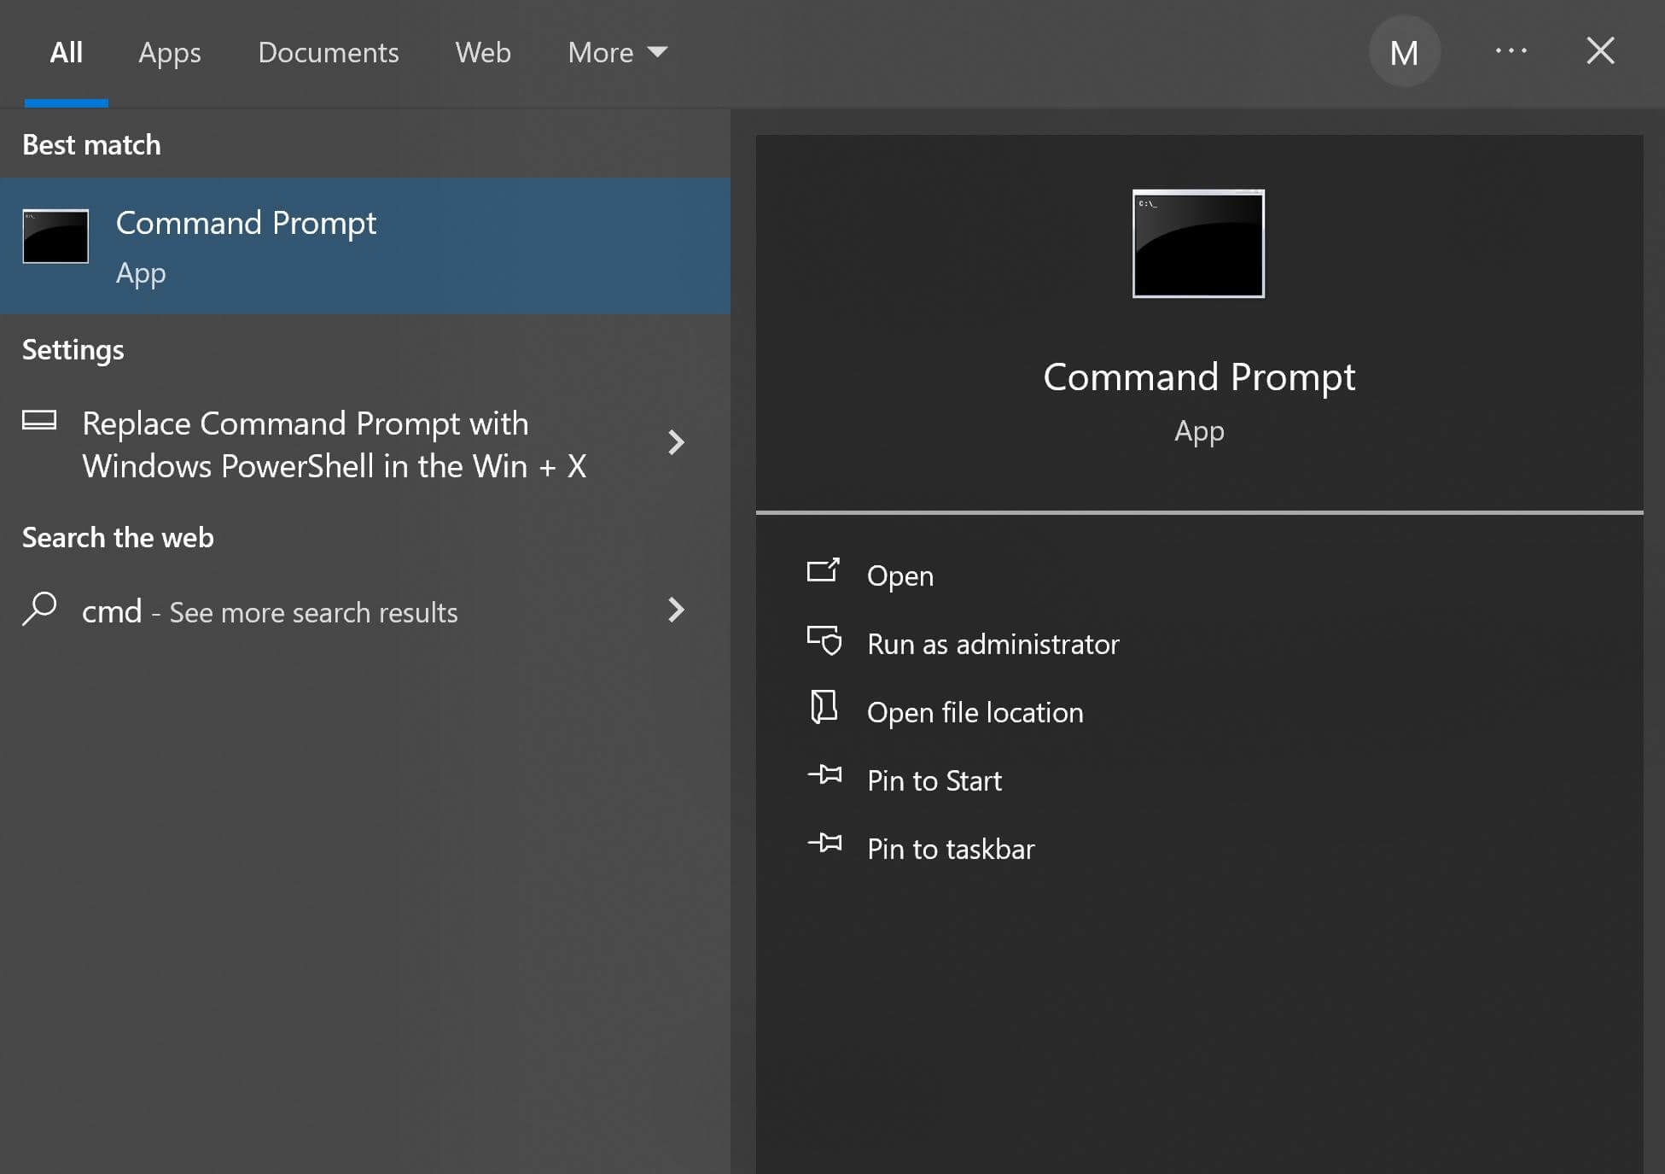1665x1174 pixels.
Task: Switch to the Documents tab
Action: pos(328,53)
